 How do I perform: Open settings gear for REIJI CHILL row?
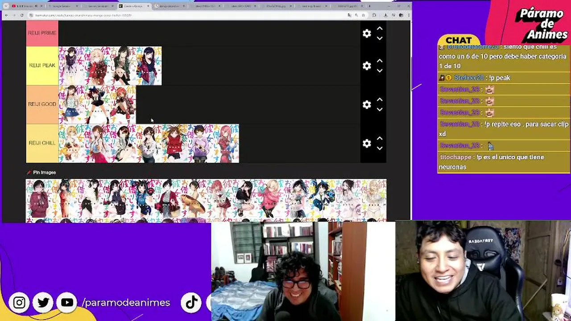367,144
